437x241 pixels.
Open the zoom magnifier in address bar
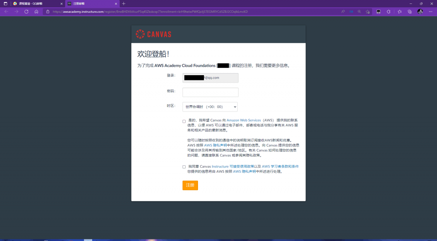pyautogui.click(x=359, y=12)
